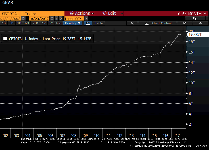The width and height of the screenshot is (209, 150).
Task: Open the annotate pencil tool
Action: pos(185,23)
